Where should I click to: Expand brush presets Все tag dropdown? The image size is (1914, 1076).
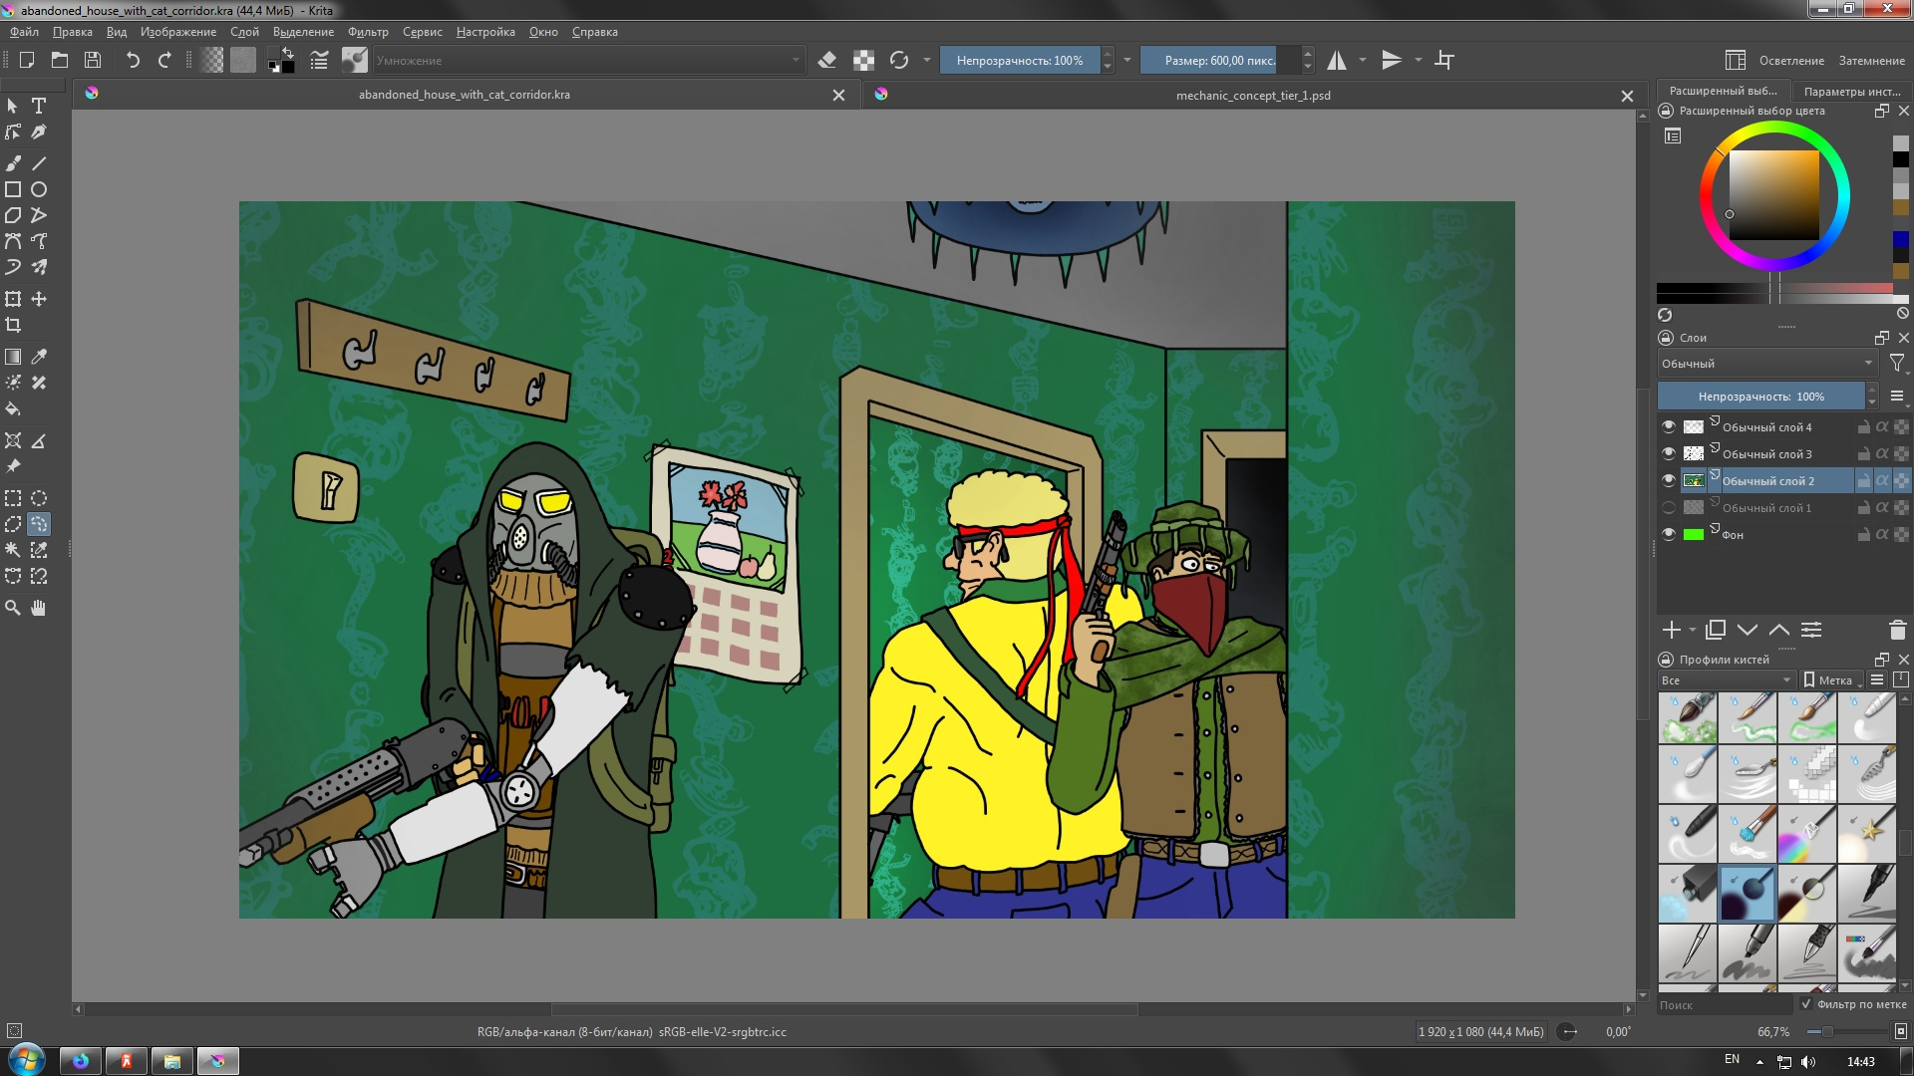tap(1727, 680)
